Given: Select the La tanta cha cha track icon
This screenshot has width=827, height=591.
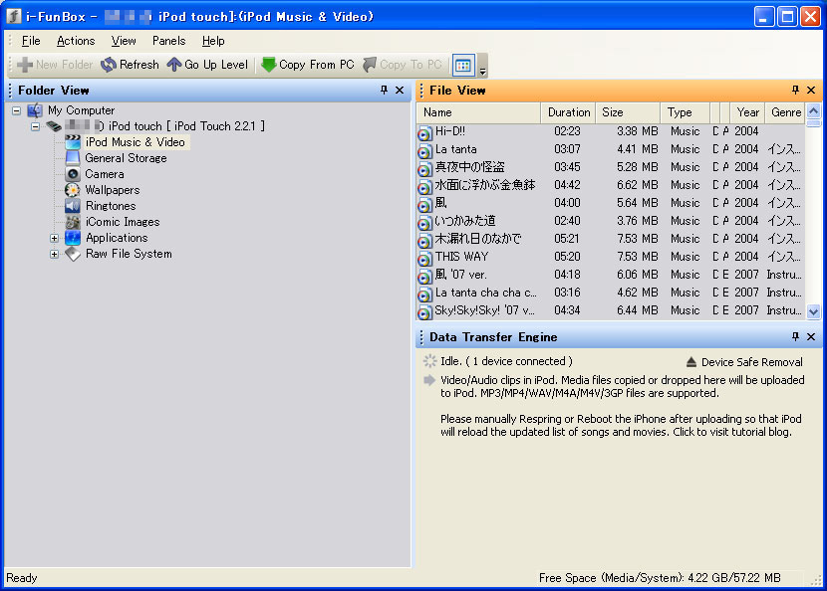Looking at the screenshot, I should 424,295.
